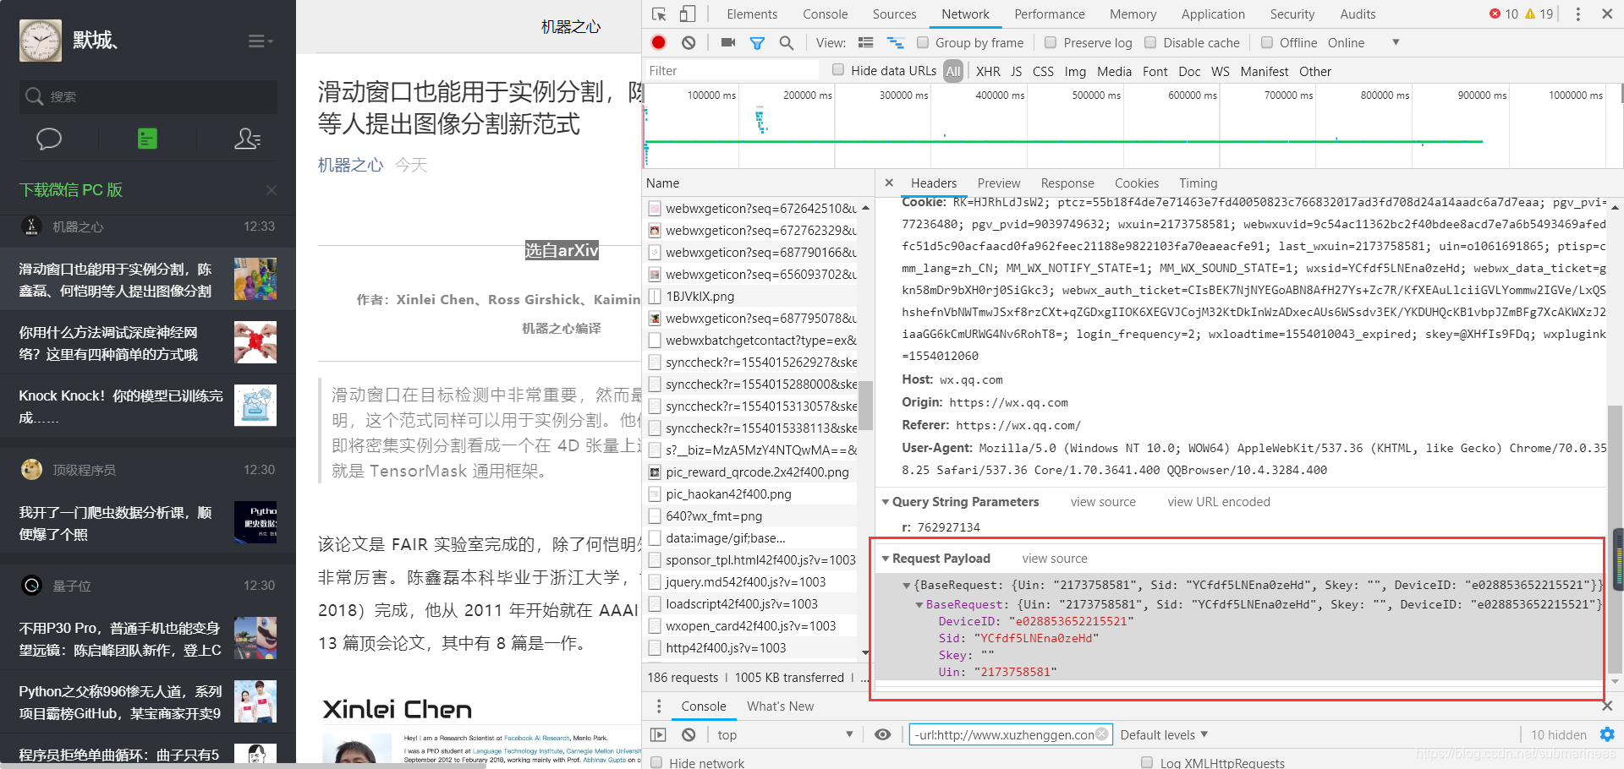Click the yellow warning count badge

[x=1539, y=14]
